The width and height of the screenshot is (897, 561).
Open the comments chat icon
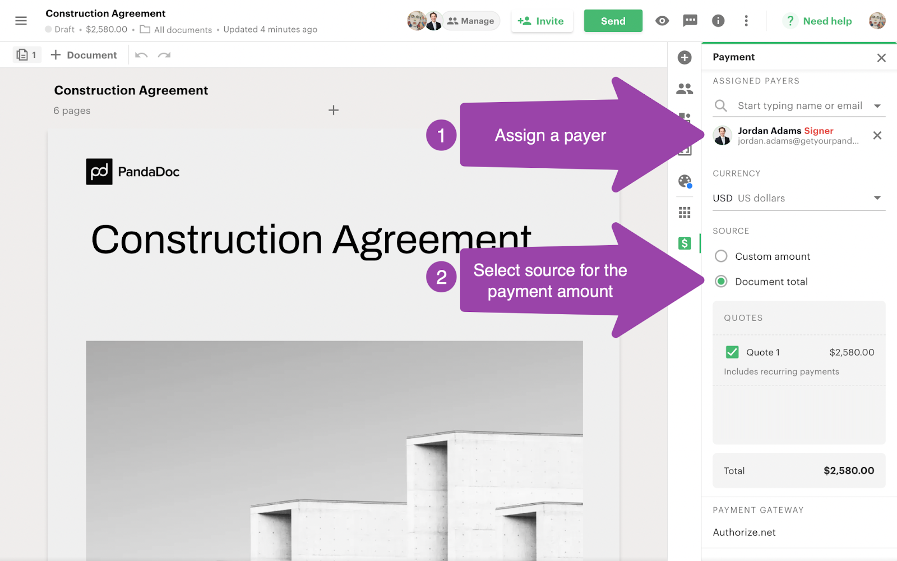690,21
